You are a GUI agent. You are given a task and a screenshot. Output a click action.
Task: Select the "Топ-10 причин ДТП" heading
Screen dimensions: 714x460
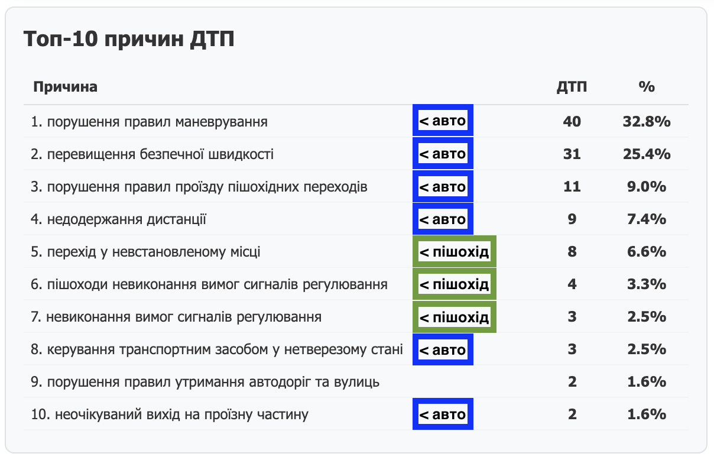(129, 39)
